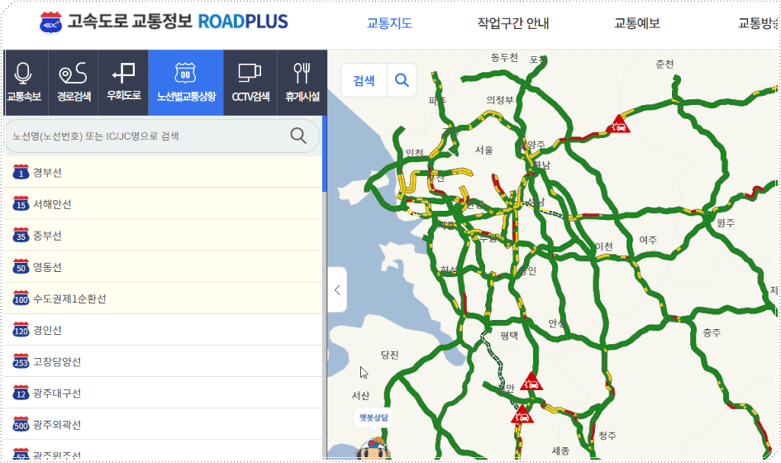Screen dimensions: 781x463
Task: Click the red incident icon near 의정부
Action: tap(620, 123)
